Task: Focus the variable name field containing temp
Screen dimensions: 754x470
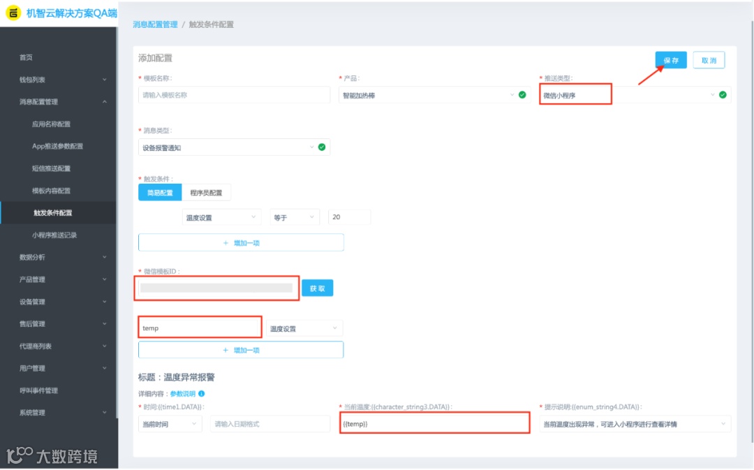Action: point(200,328)
